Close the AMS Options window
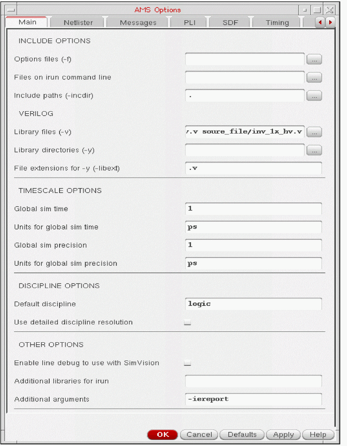Image resolution: width=347 pixels, height=446 pixels. pyautogui.click(x=329, y=10)
